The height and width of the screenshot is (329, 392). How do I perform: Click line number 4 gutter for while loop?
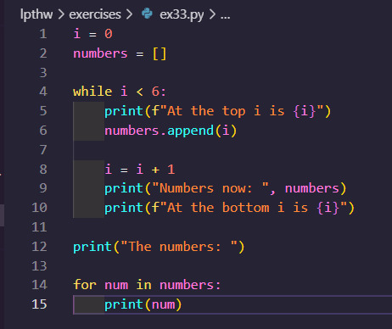click(x=43, y=92)
